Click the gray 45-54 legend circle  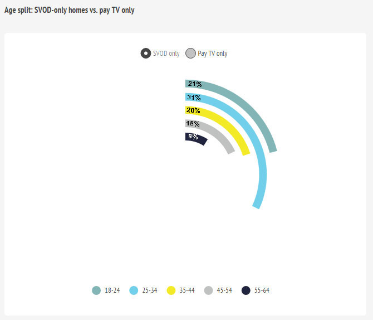(x=209, y=290)
